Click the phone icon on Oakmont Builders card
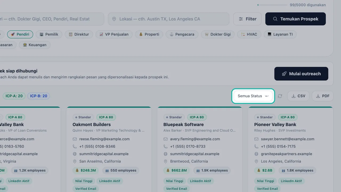Viewport: 341px width, 192px height. [75, 146]
